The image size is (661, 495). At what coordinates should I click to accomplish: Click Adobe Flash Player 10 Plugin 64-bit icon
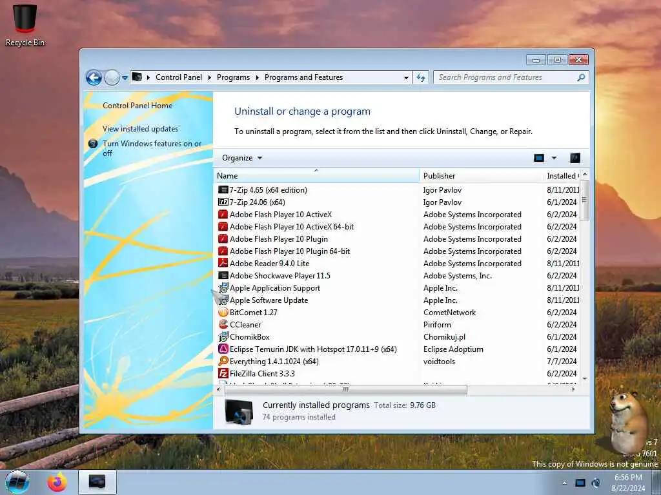(x=223, y=251)
